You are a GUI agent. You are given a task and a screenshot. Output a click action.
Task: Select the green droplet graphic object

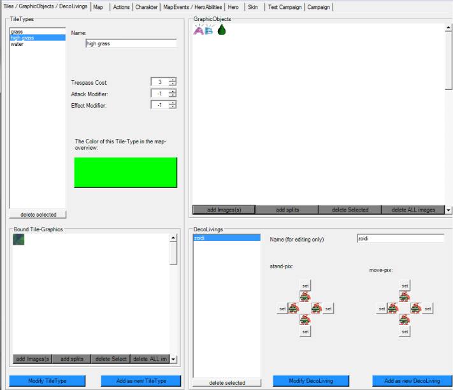(222, 29)
